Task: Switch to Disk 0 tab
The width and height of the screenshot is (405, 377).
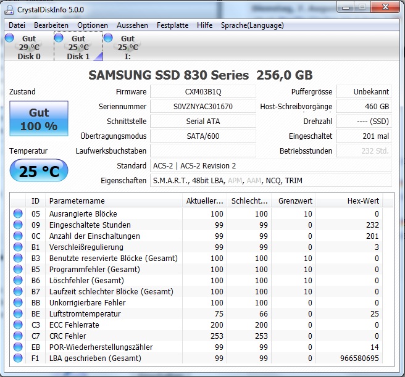Action: [x=28, y=48]
